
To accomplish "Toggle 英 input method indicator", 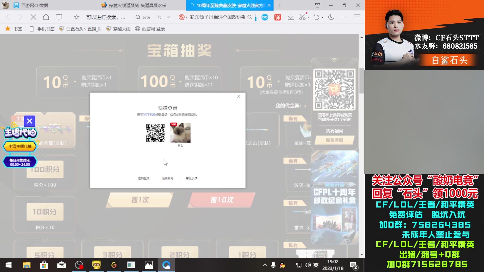I will (316, 265).
